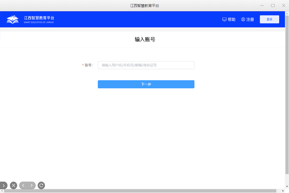Click the circular X stop button
The width and height of the screenshot is (289, 193).
point(13,185)
